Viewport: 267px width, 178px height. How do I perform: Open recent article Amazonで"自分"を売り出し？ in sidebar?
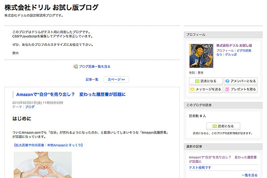223,159
